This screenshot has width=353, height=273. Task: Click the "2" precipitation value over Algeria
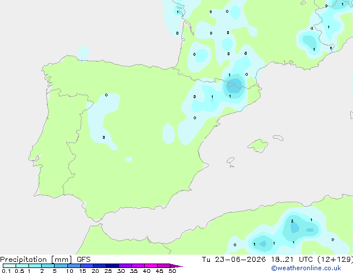292,221
